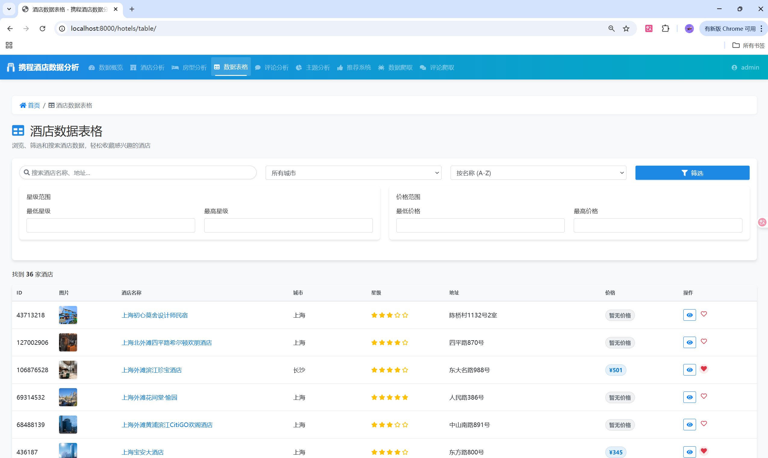
Task: Open the tab search chevron in Chrome
Action: (x=9, y=9)
